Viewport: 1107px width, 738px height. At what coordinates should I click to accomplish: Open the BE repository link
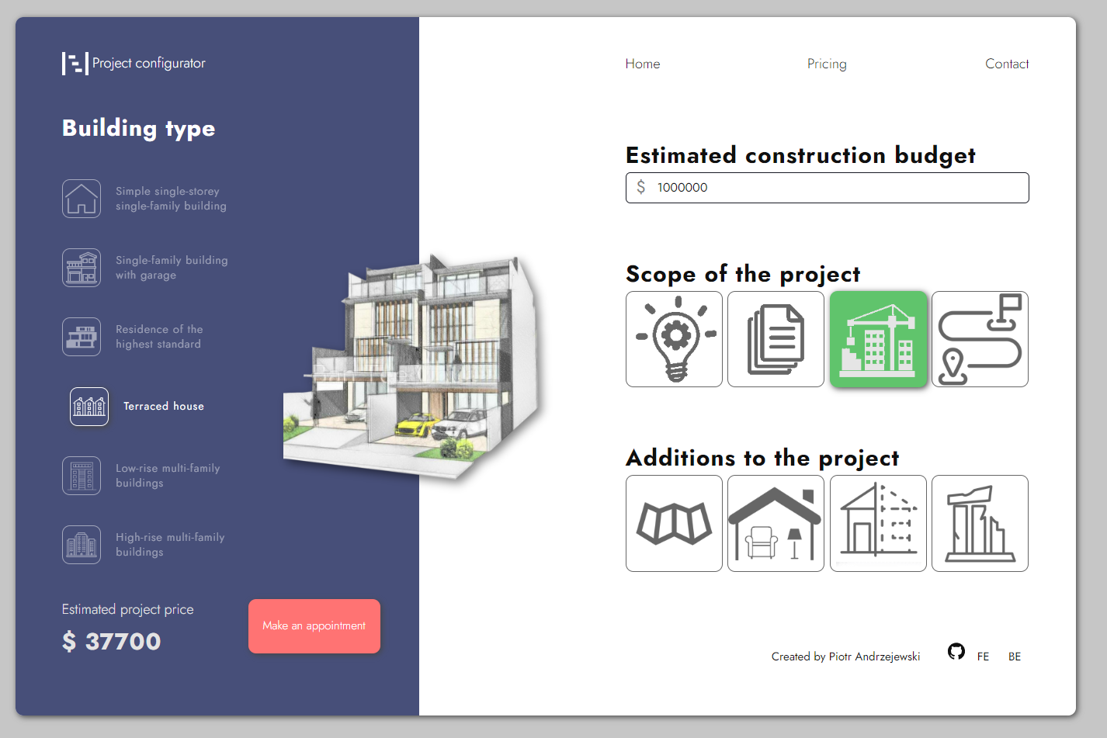(x=1015, y=657)
